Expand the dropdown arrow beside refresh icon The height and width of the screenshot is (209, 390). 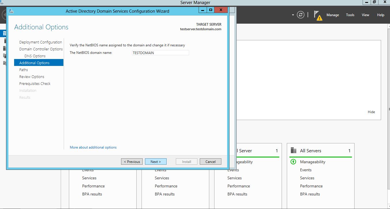[x=293, y=15]
